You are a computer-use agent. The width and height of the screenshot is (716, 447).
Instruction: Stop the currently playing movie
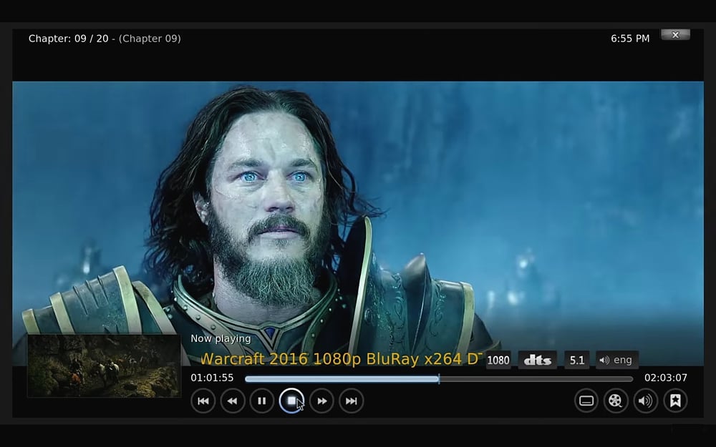(292, 401)
